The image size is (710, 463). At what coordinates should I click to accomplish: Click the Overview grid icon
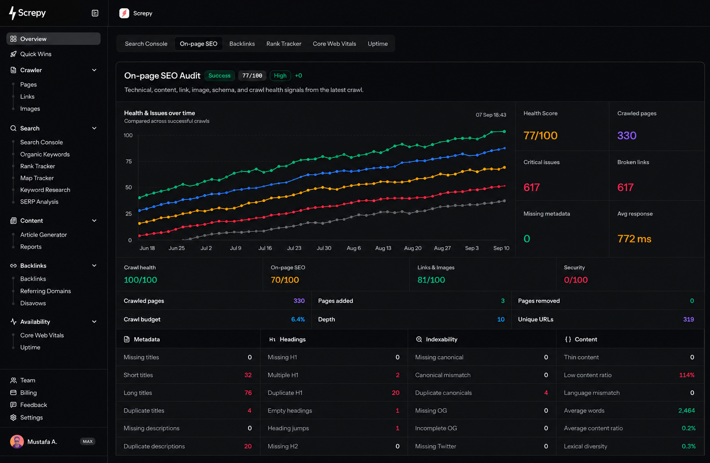(x=13, y=39)
